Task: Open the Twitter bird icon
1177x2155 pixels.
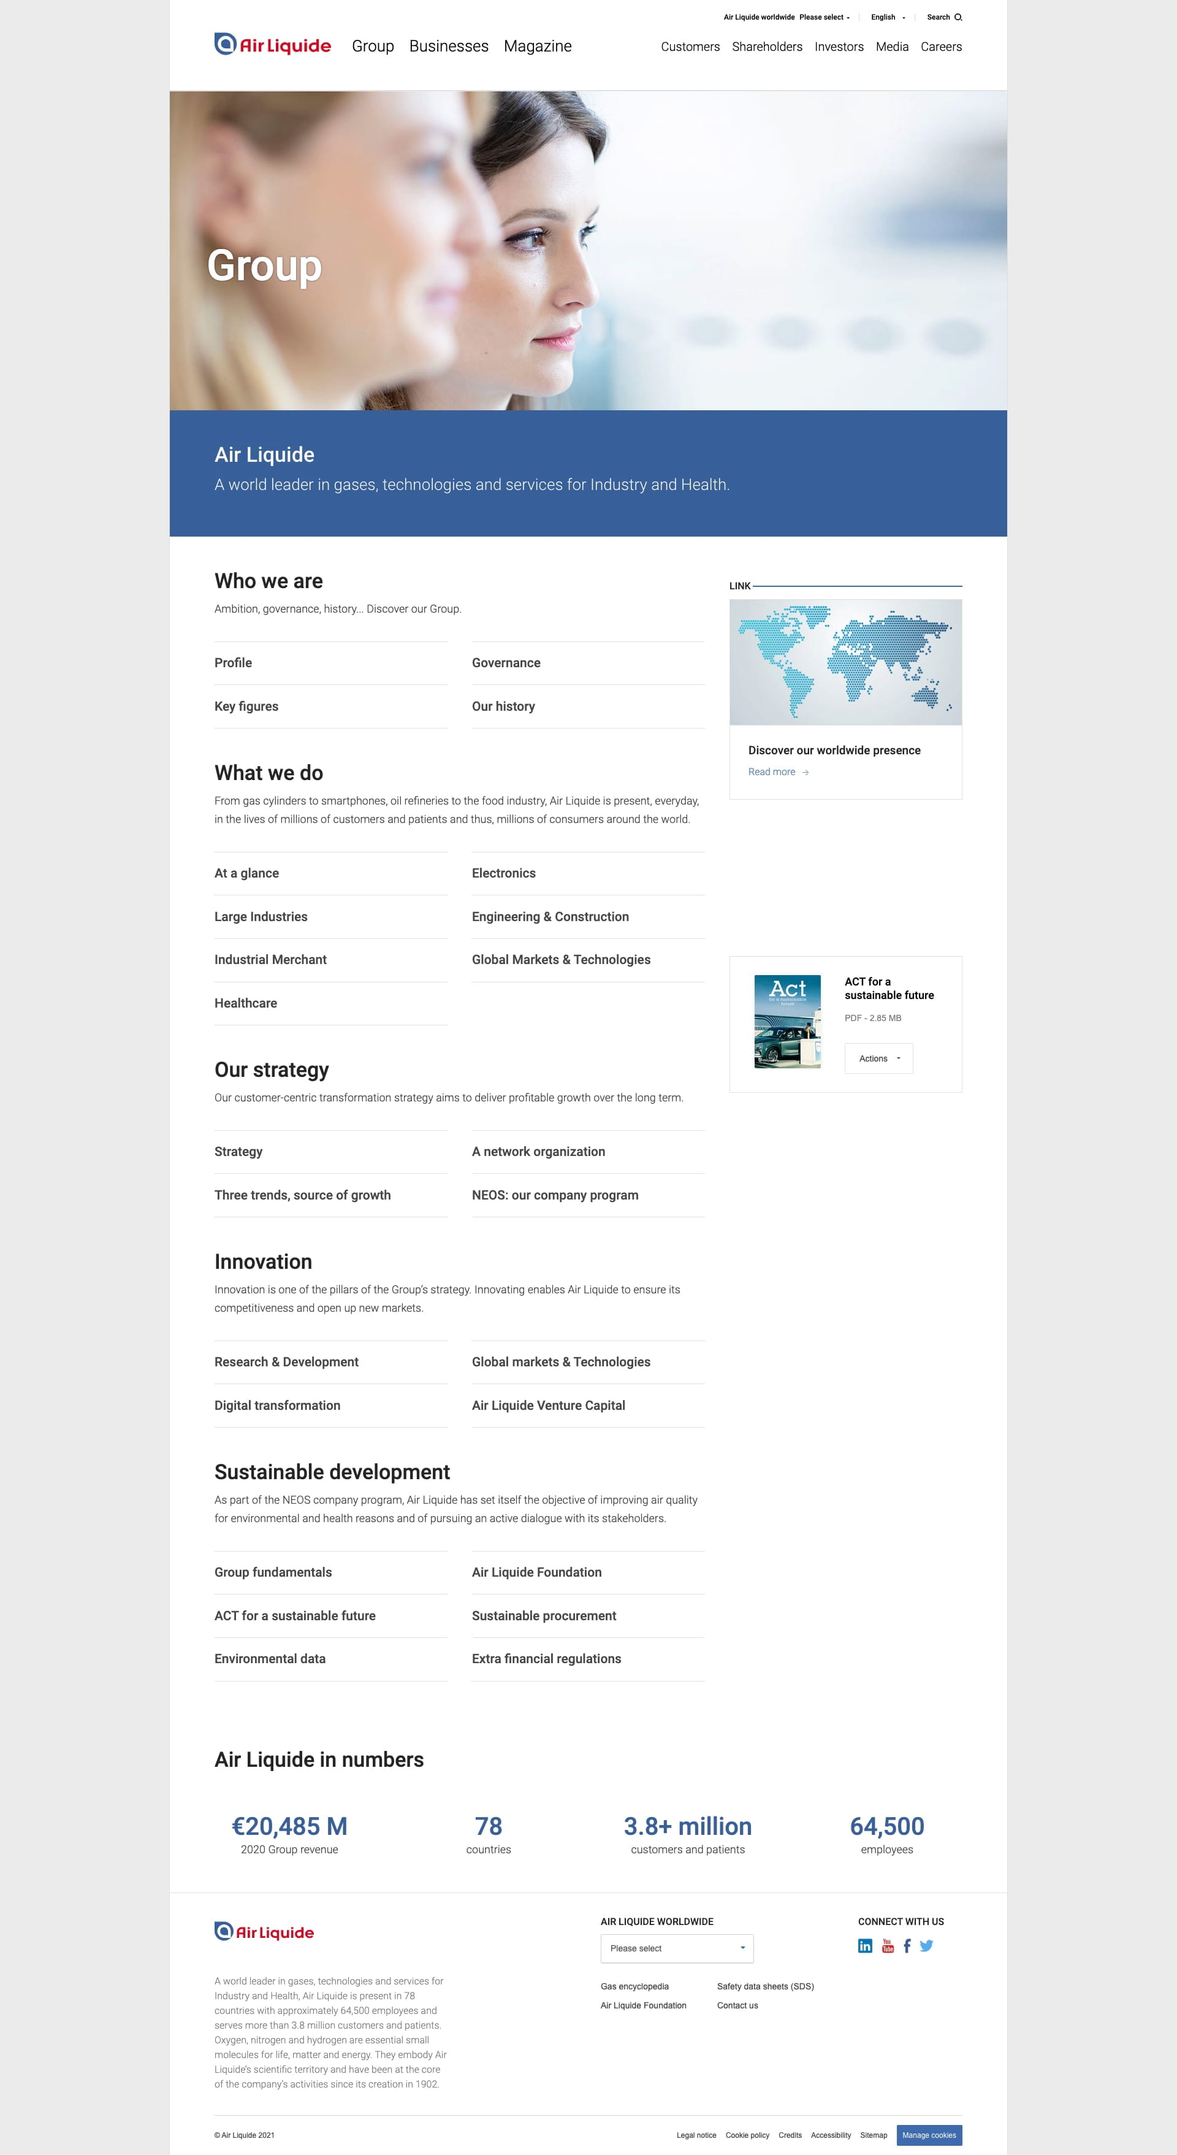Action: pos(926,1946)
